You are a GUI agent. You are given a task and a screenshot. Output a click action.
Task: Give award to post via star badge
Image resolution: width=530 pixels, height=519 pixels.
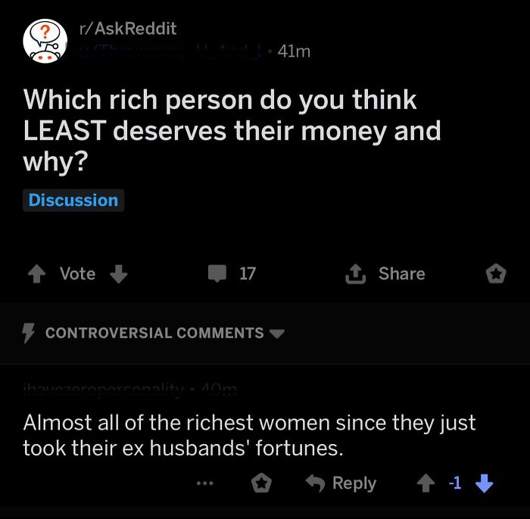pyautogui.click(x=496, y=274)
